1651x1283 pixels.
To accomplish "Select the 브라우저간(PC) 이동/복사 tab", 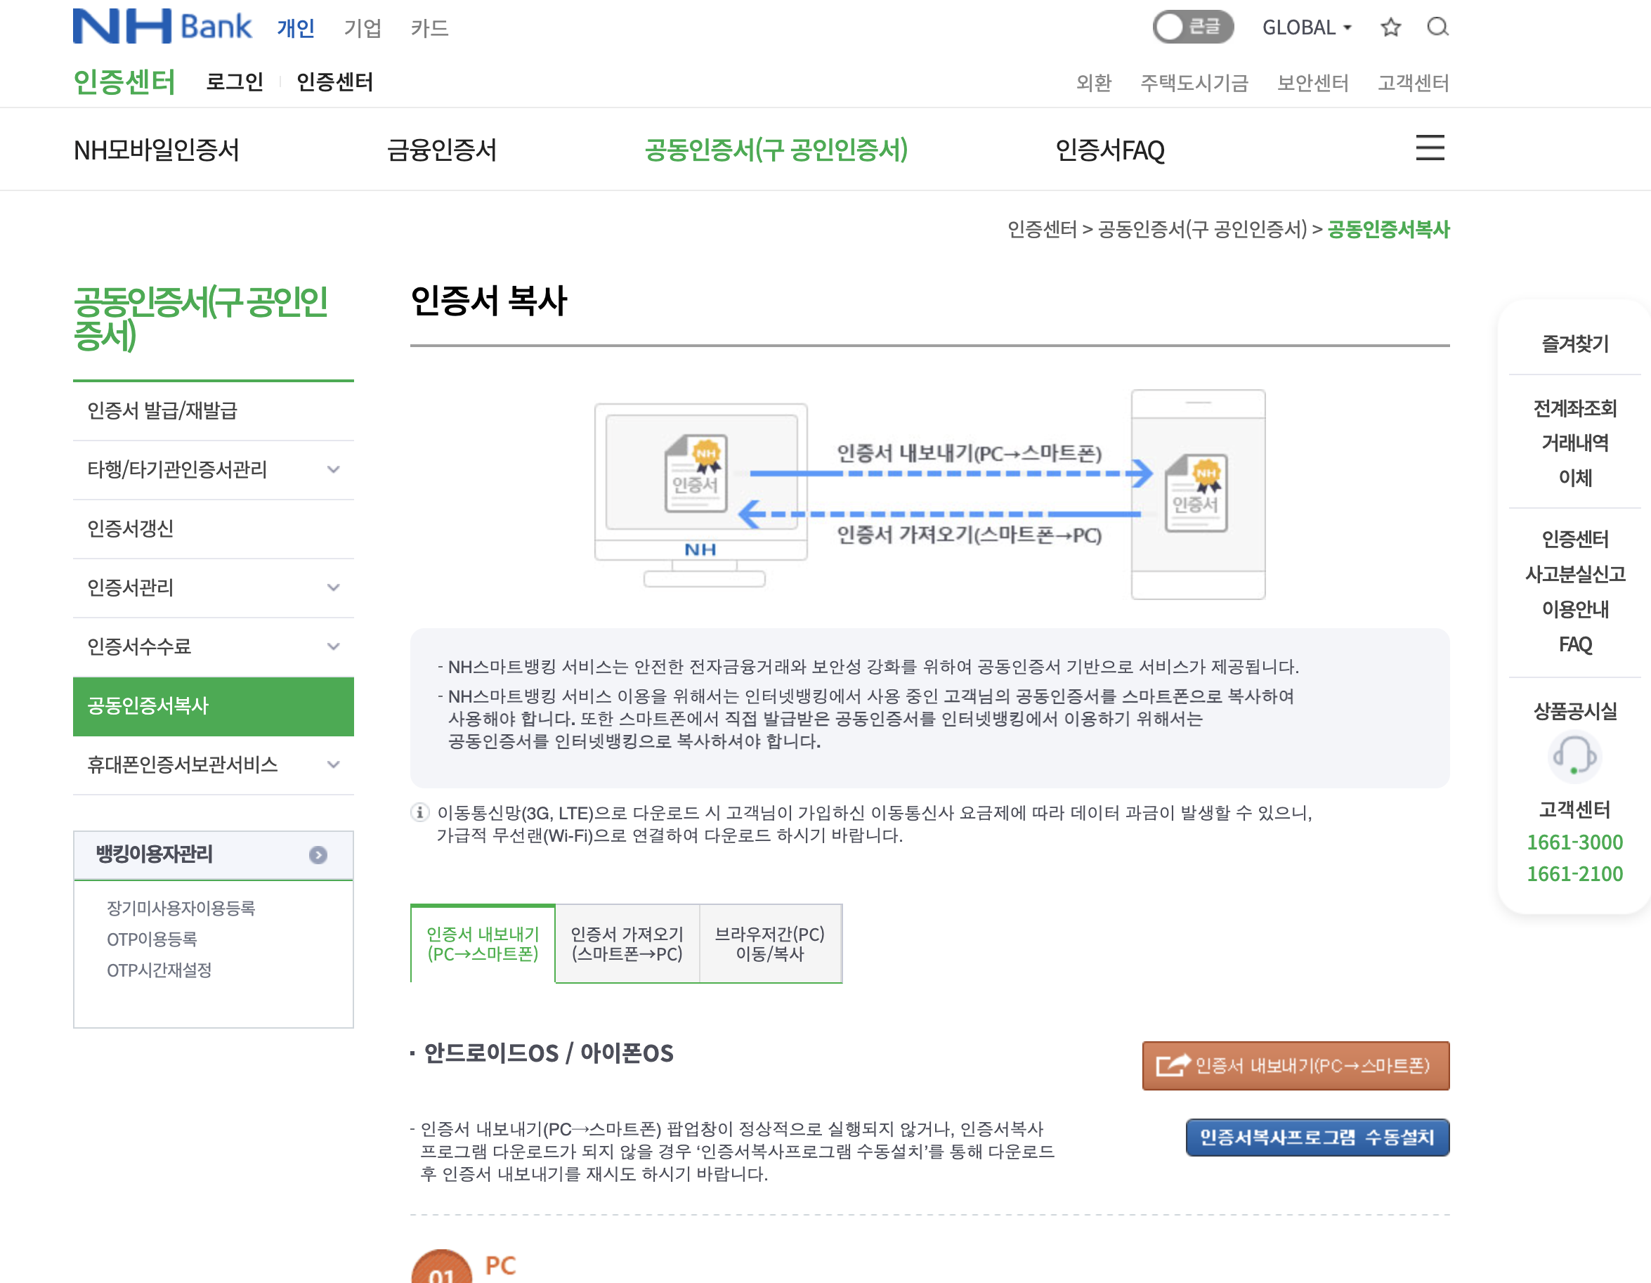I will tap(770, 943).
